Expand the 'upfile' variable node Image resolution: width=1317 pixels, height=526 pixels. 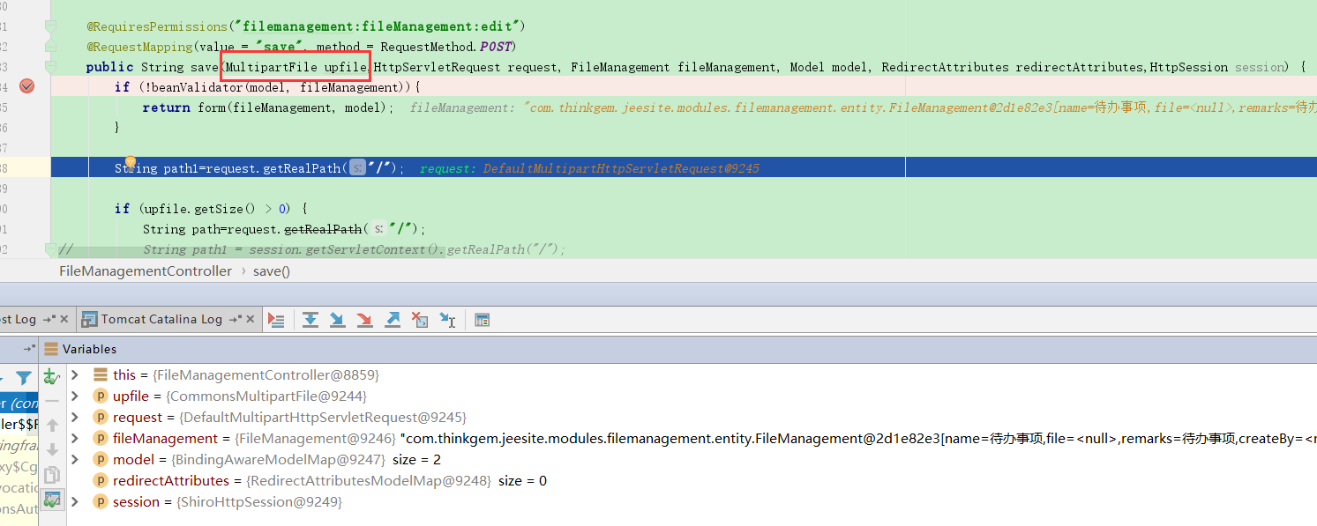coord(75,396)
